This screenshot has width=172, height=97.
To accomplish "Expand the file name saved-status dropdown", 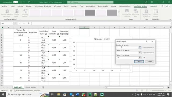I will tap(63, 2).
